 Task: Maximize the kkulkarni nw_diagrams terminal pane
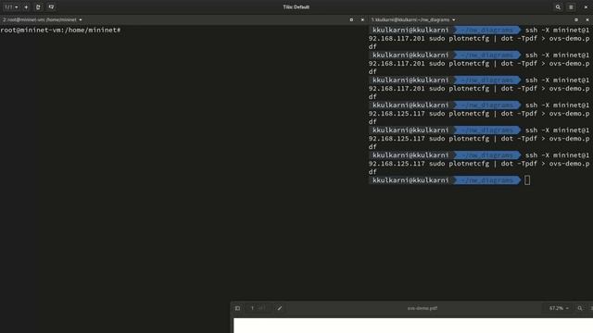coord(576,19)
